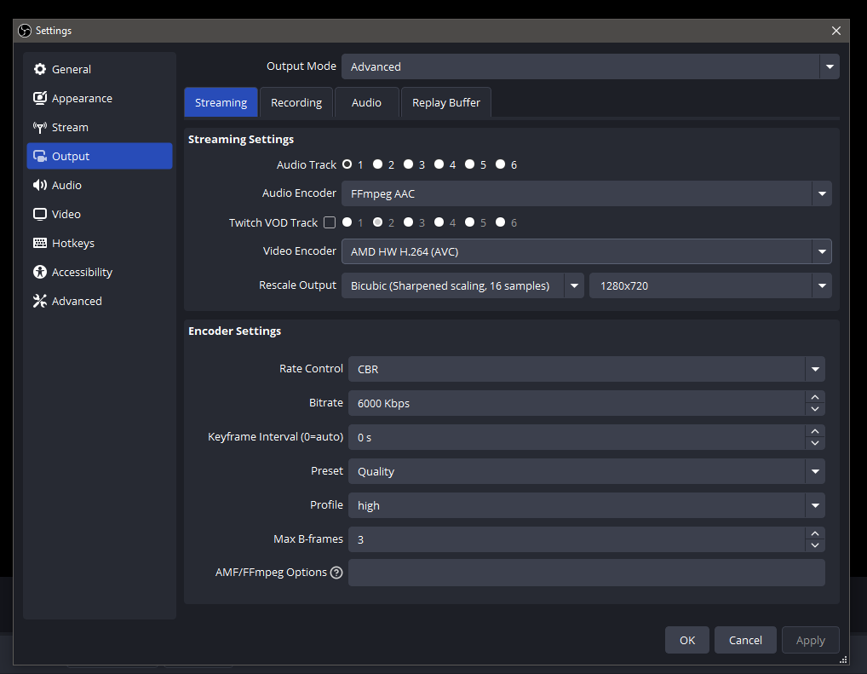Decrease the Max B-frames value
Screen dimensions: 867x674
[815, 545]
